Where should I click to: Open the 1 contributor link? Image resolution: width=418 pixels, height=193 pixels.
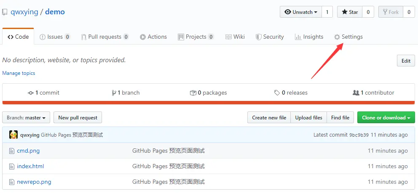click(373, 93)
